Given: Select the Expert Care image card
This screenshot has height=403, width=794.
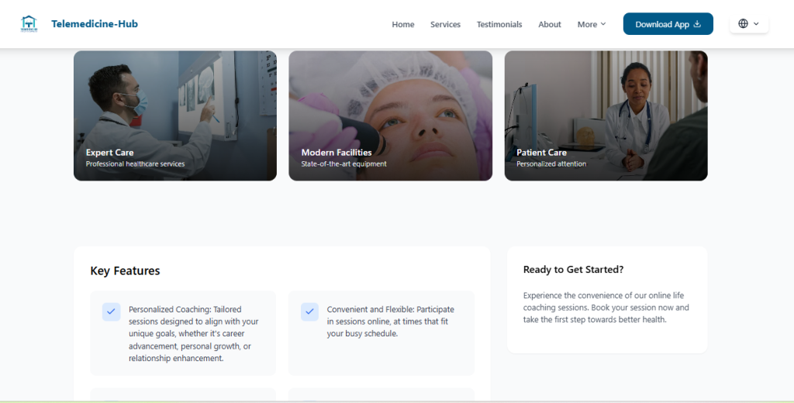Looking at the screenshot, I should 175,115.
